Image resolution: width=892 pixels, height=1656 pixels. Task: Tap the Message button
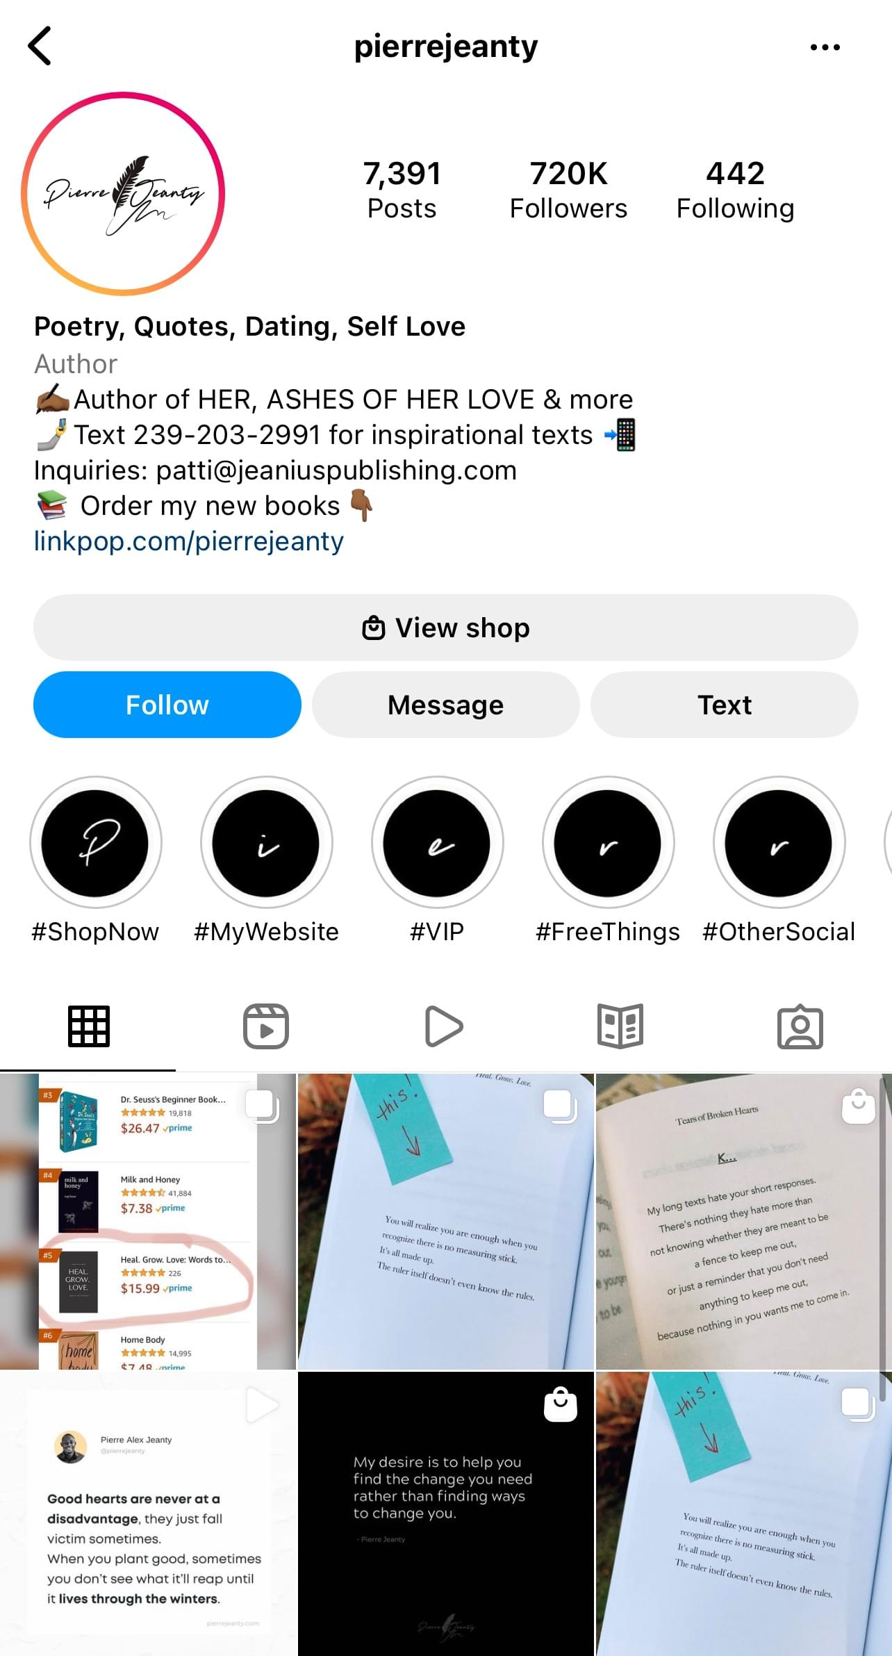tap(446, 705)
